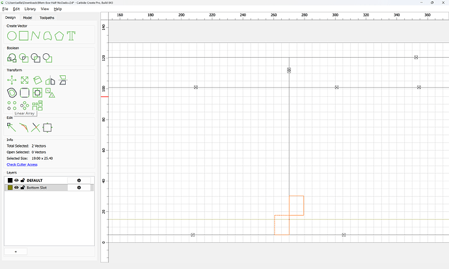Click the crossed-lines Edit tool icon
This screenshot has height=269, width=449.
point(36,127)
